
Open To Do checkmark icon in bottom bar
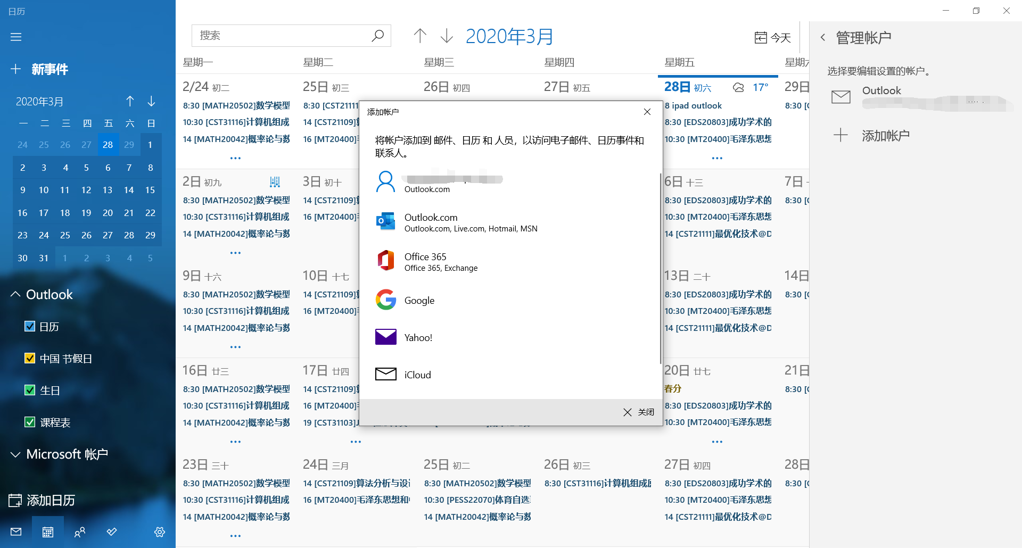pyautogui.click(x=112, y=532)
